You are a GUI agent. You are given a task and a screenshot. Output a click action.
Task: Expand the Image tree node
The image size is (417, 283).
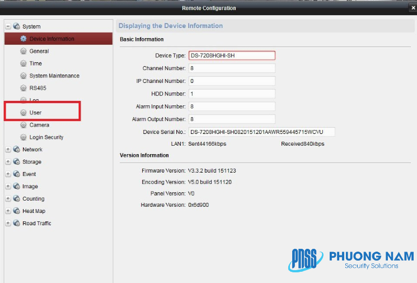point(8,187)
